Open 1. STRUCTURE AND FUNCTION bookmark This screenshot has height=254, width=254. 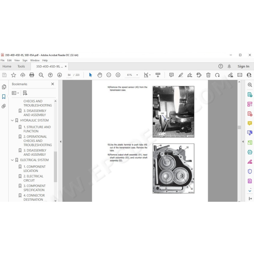tap(37, 129)
